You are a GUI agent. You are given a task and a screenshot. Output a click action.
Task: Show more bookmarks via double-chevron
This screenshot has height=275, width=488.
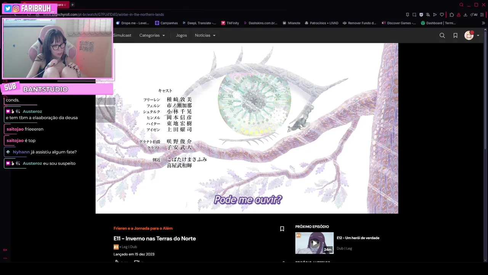pyautogui.click(x=483, y=23)
